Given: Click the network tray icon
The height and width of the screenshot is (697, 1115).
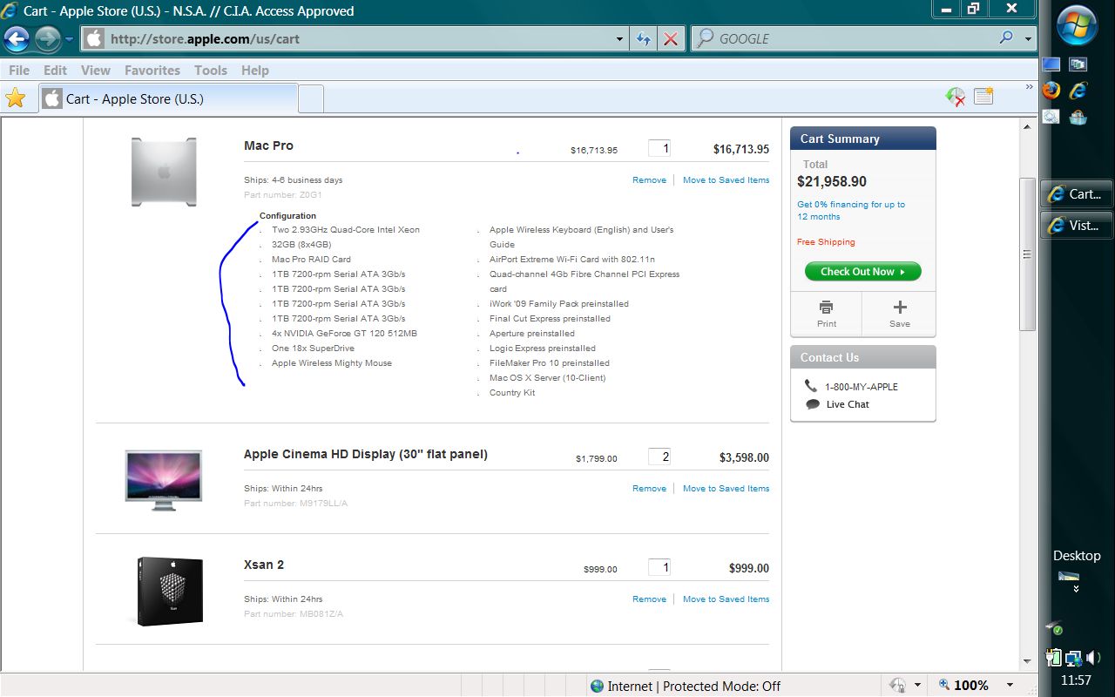Looking at the screenshot, I should (x=1073, y=658).
